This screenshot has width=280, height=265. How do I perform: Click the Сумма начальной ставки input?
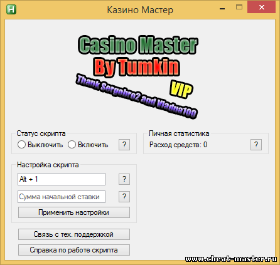coord(62,197)
